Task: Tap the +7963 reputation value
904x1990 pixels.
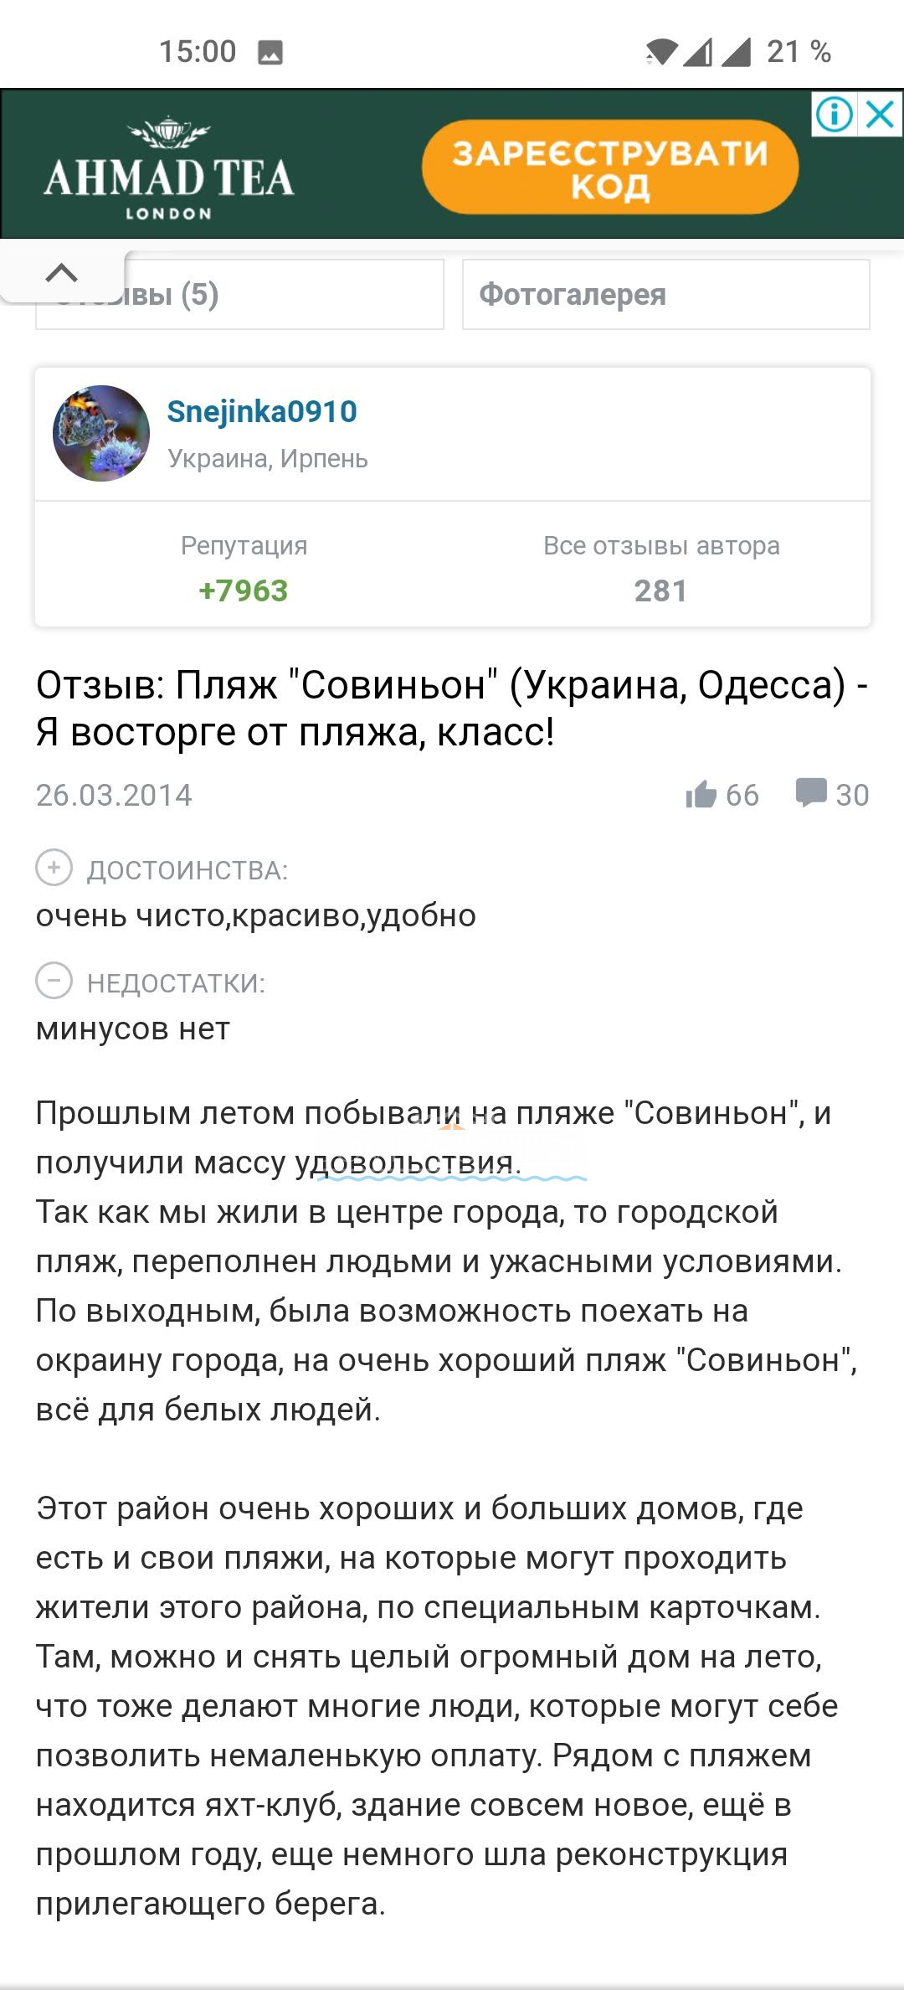Action: click(244, 590)
